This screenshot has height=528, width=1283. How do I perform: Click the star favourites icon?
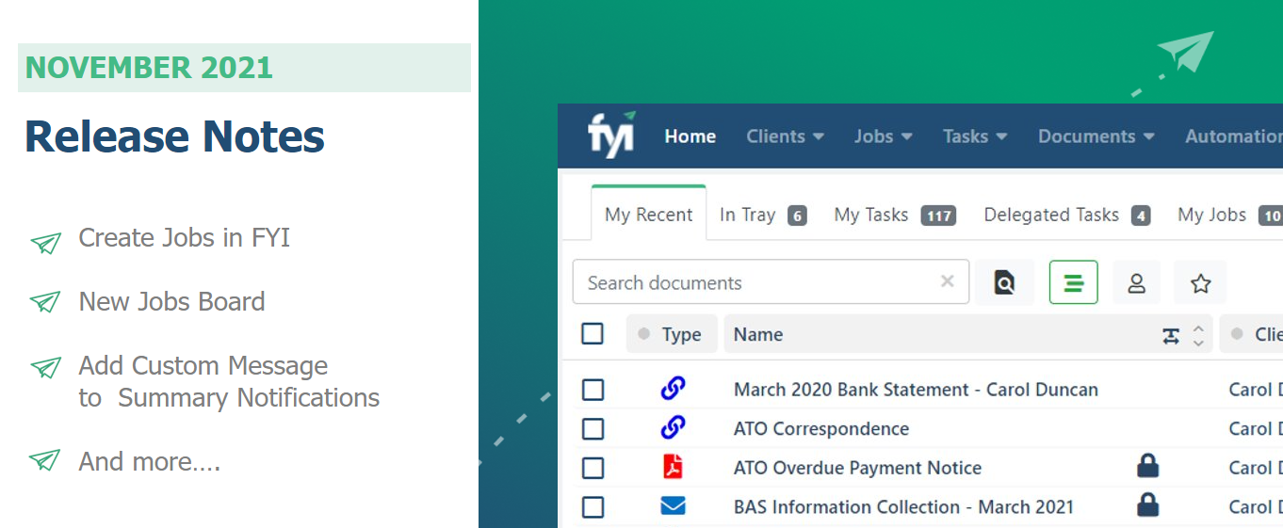coord(1200,282)
